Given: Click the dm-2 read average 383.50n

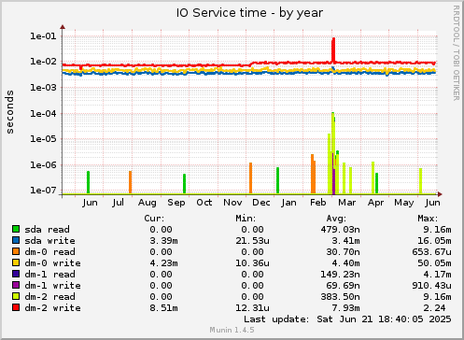Looking at the screenshot, I should click(340, 297).
